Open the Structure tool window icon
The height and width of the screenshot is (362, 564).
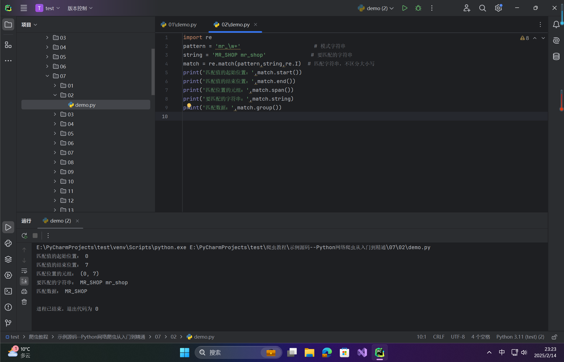click(8, 45)
